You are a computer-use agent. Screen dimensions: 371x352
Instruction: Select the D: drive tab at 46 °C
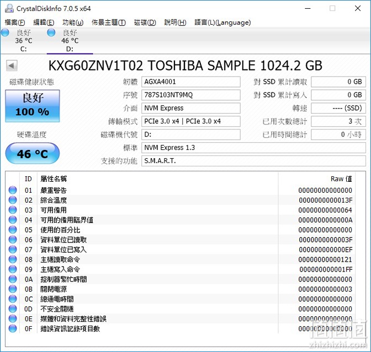point(70,40)
